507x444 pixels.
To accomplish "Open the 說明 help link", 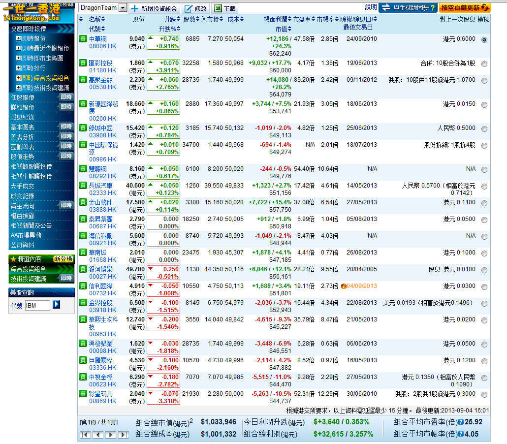I will pos(371,7).
